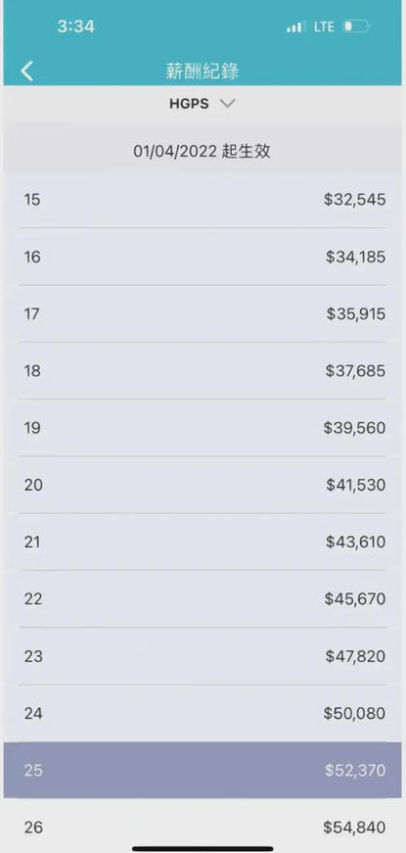Tap the back arrow icon
Screen dimensions: 406x853
coord(27,71)
